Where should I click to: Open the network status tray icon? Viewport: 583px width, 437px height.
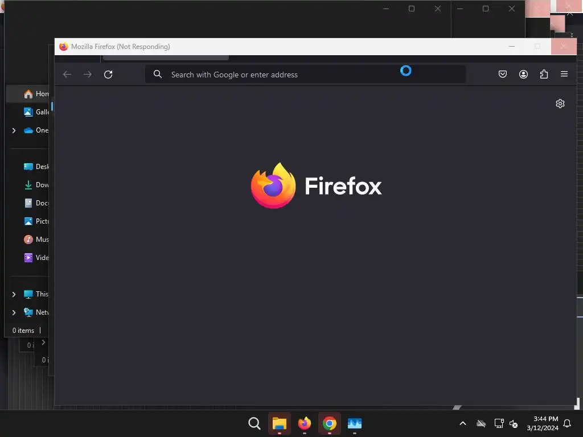[499, 423]
